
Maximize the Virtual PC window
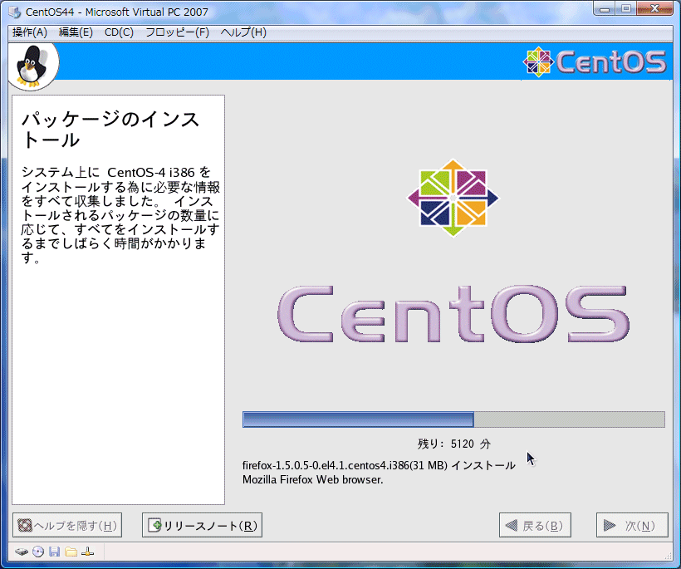coord(626,8)
